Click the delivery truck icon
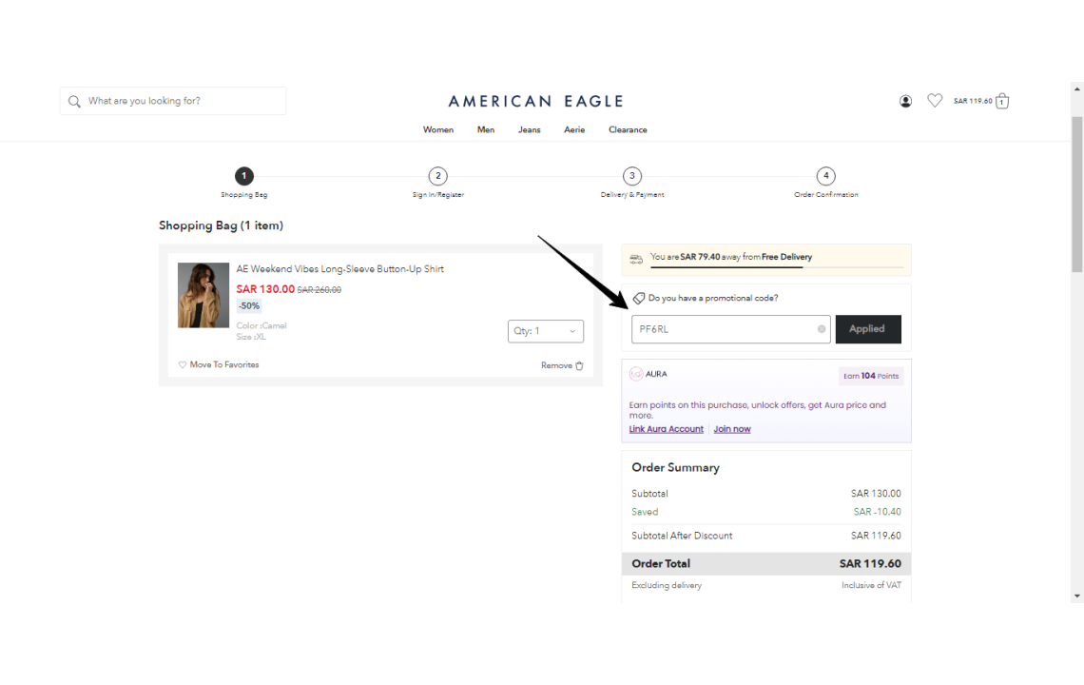Viewport: 1084px width, 685px height. (636, 259)
